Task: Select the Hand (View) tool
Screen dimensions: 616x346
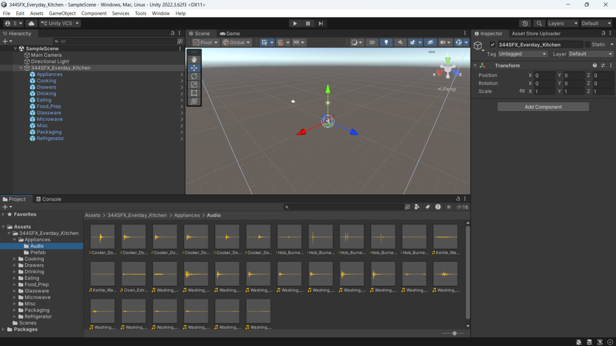Action: (x=194, y=59)
